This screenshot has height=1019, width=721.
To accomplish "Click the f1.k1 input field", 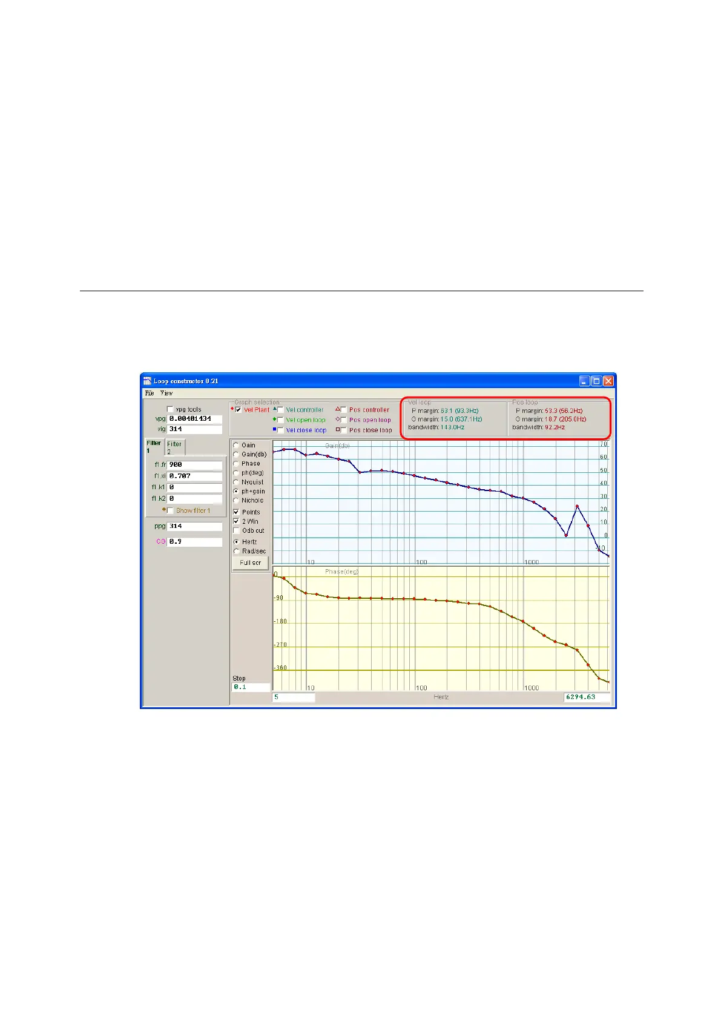I will (x=194, y=487).
